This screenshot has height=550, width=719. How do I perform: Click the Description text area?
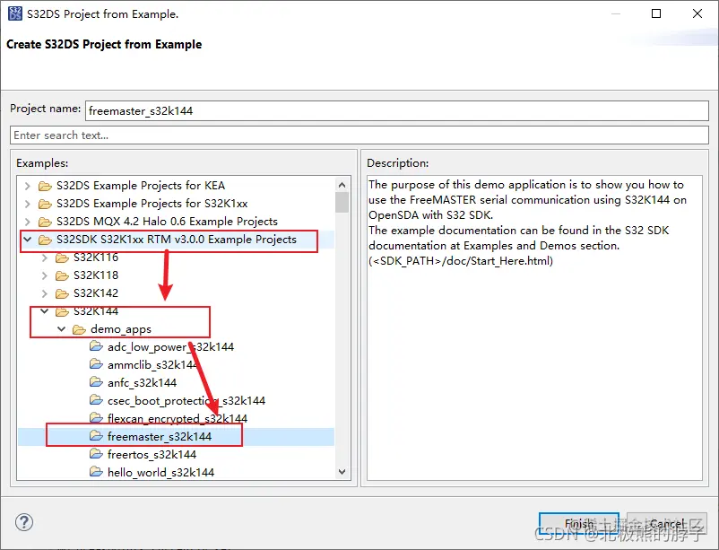tap(534, 327)
